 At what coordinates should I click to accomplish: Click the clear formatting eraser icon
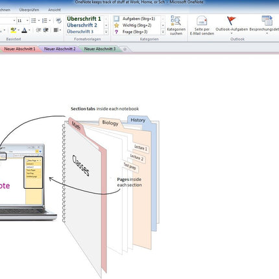tap(58, 21)
